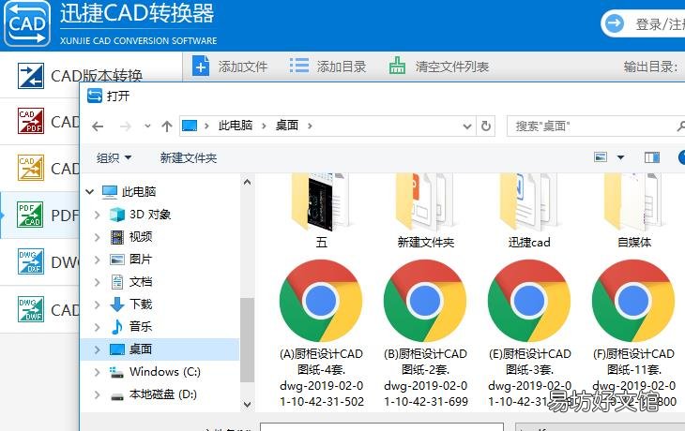This screenshot has width=685, height=431.
Task: Select the DWG to DXF sidebar icon
Action: pos(31,261)
